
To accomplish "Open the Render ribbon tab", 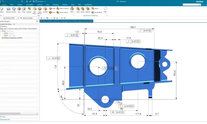I will (65, 5).
